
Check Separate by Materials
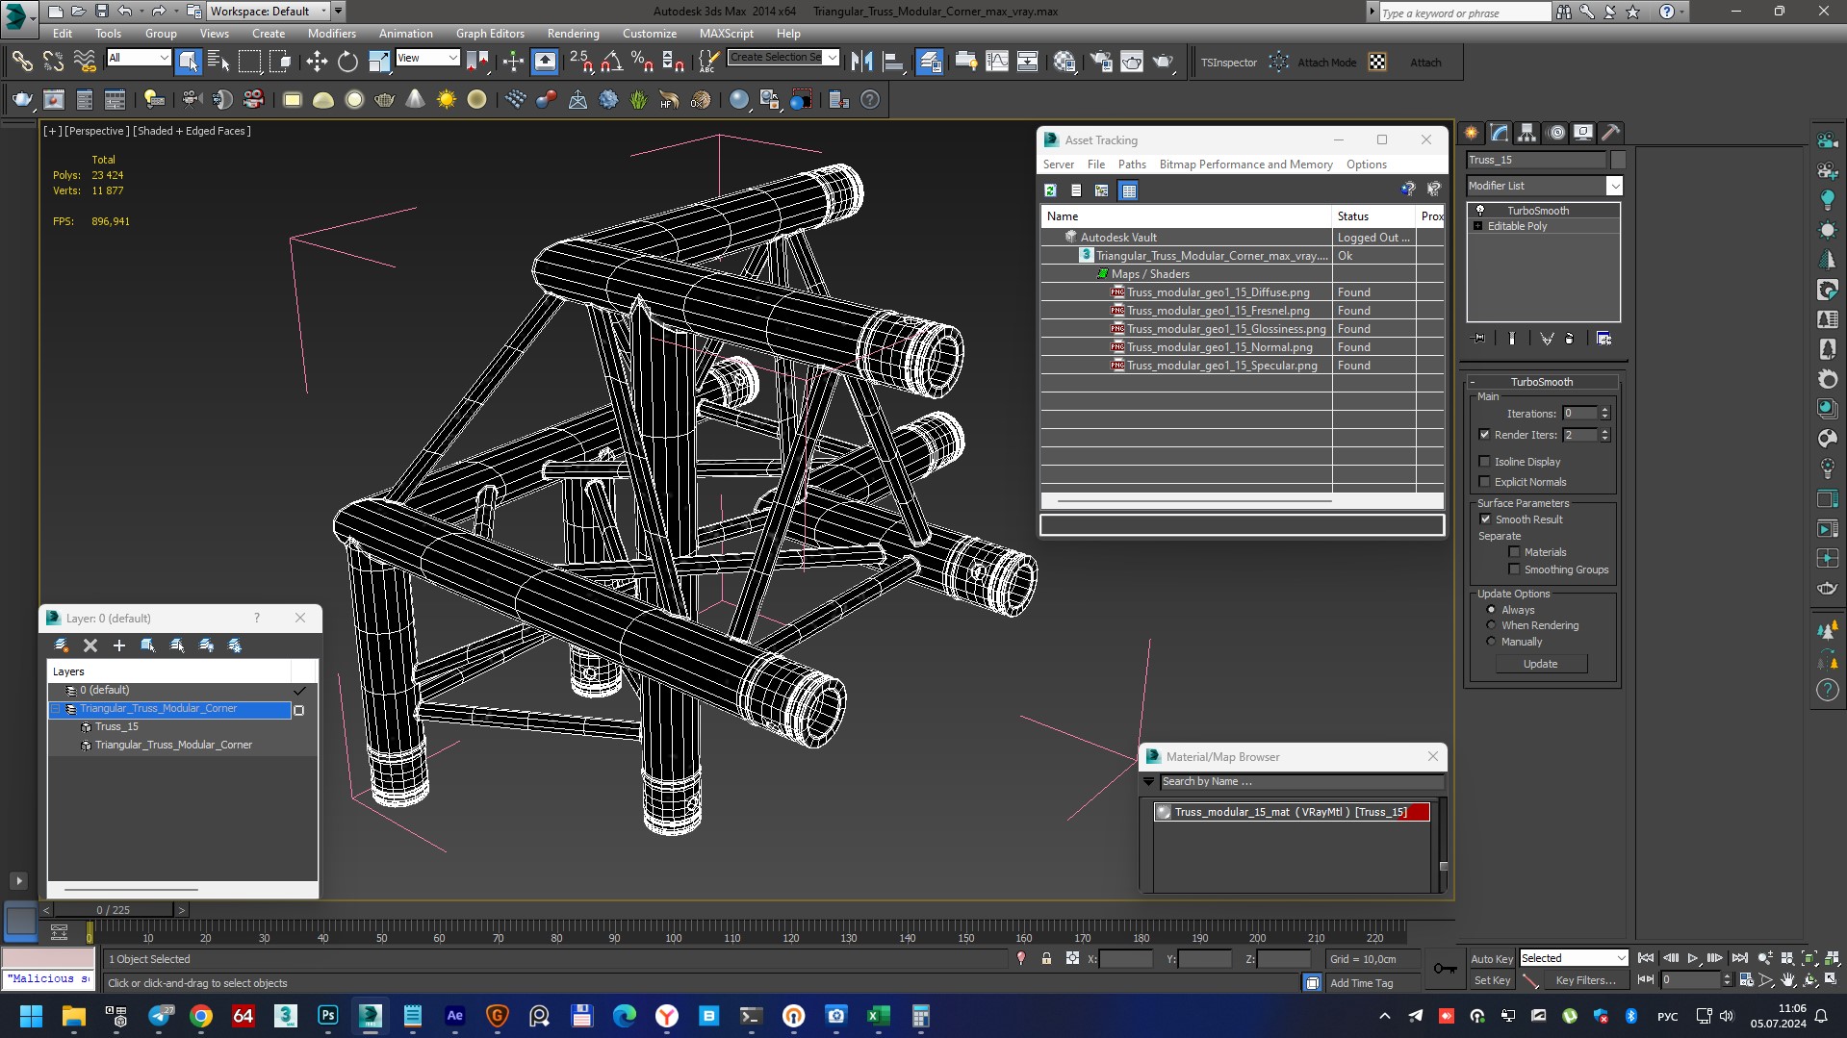[x=1514, y=552]
